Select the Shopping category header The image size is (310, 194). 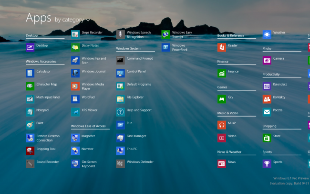point(269,126)
